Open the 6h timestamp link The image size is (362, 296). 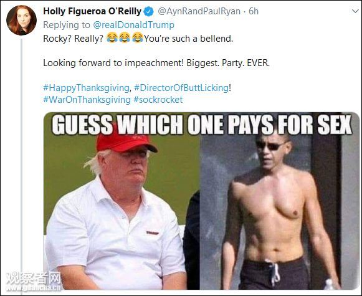[x=254, y=11]
